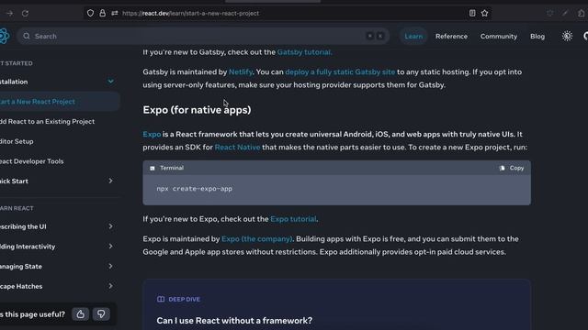Click the DEEP DIVE label

click(x=184, y=300)
